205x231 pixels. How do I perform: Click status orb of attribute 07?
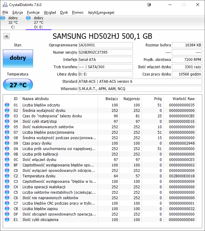[7, 132]
